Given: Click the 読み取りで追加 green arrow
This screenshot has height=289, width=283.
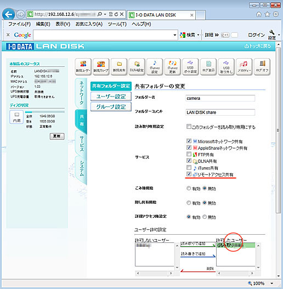Looking at the screenshot, I should pos(198,244).
